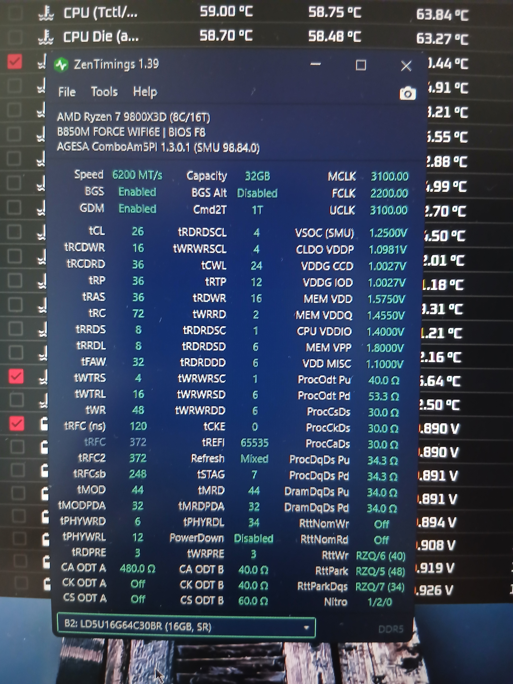513x684 pixels.
Task: Click the thermometer icon beside CPU (Tctl/...
Action: coord(46,13)
